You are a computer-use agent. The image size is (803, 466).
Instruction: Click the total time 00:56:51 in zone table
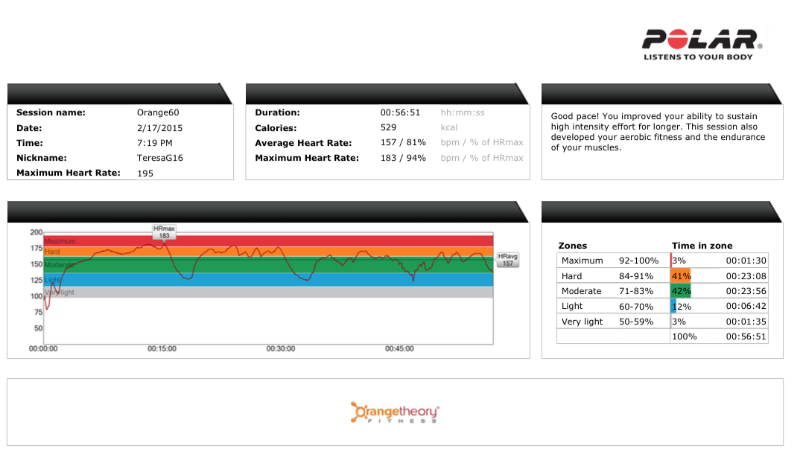[746, 336]
